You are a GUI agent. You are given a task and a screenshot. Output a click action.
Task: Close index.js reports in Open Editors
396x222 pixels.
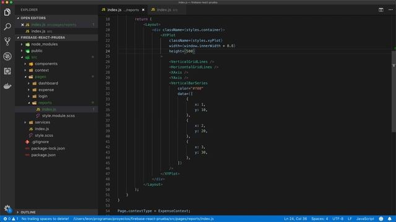[22, 25]
